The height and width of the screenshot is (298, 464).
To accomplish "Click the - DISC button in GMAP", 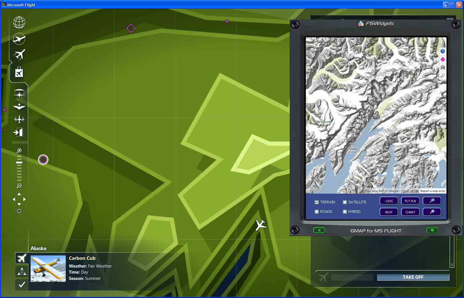I will coord(389,201).
